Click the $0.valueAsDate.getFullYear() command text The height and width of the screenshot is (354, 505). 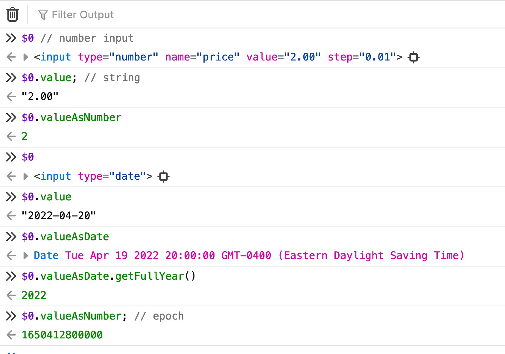(x=108, y=276)
